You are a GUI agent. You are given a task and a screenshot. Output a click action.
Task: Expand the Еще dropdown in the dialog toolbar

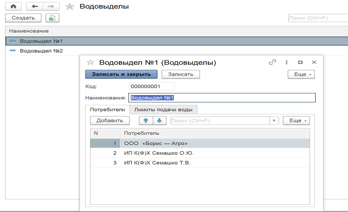coord(301,74)
